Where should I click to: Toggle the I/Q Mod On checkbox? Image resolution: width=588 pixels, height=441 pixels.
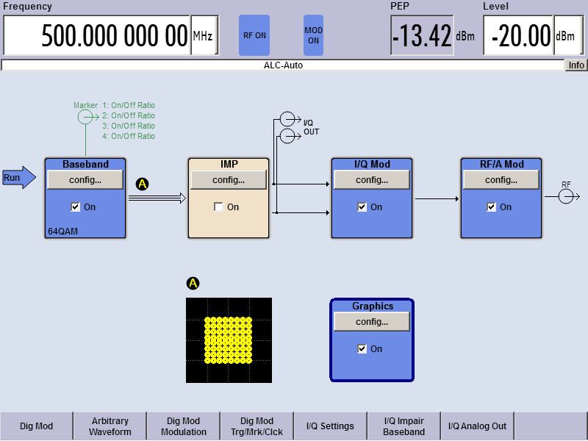(362, 207)
